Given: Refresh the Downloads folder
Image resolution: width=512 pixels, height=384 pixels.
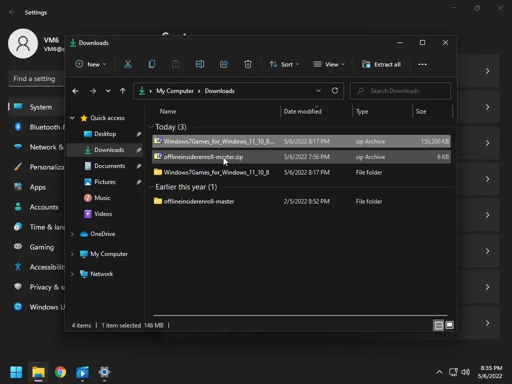Looking at the screenshot, I should coord(334,91).
